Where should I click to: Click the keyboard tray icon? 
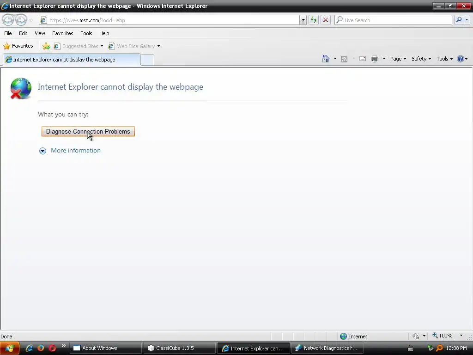coord(411,349)
